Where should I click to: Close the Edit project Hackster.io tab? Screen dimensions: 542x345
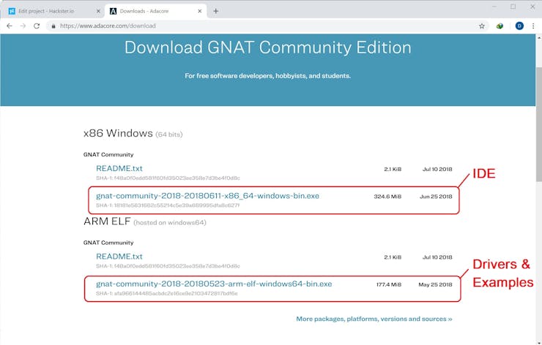click(x=98, y=11)
